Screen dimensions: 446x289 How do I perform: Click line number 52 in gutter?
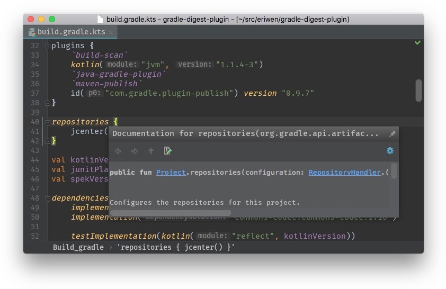coord(35,236)
